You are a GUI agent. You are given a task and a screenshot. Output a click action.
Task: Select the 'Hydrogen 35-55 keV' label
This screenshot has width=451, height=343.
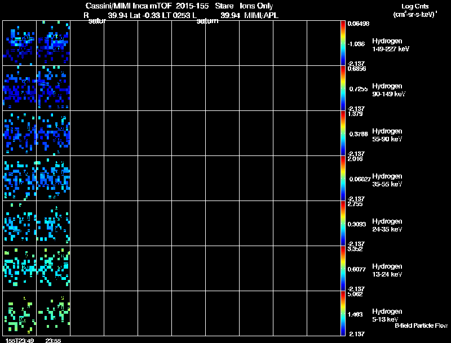387,180
